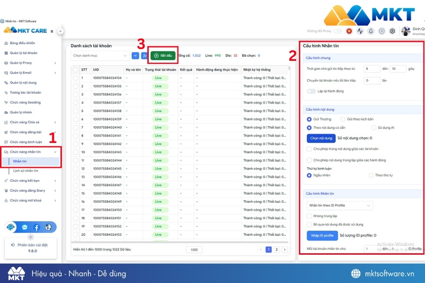
Task: Check Cho phép trùng nội dung giữa các tài khoản
Action: point(309,149)
